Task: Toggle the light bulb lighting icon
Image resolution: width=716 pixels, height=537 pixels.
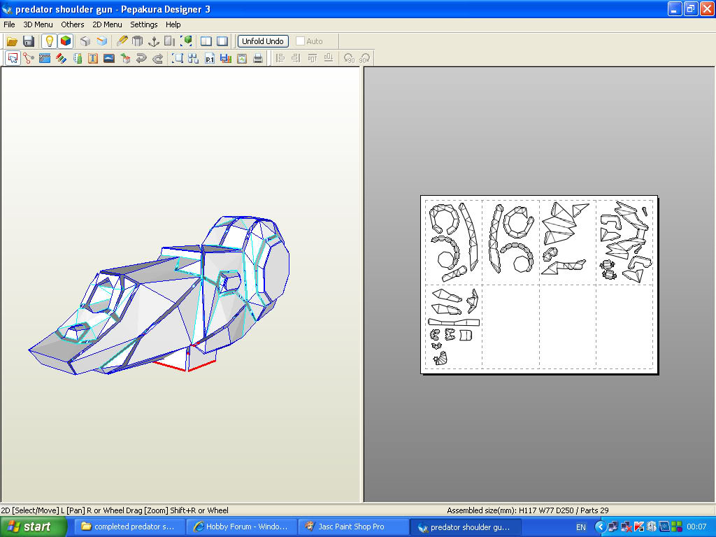Action: (50, 41)
